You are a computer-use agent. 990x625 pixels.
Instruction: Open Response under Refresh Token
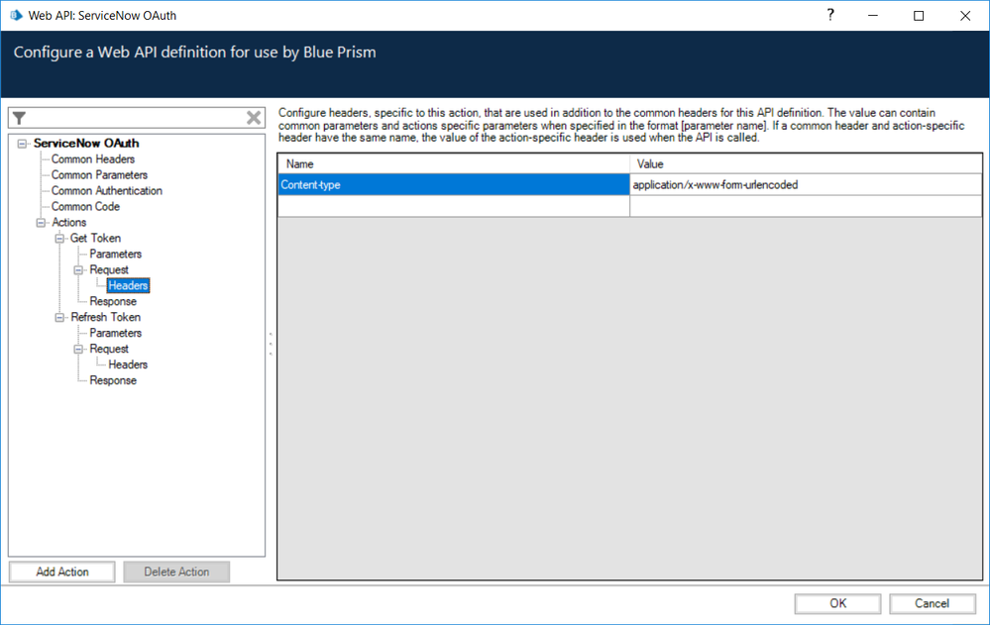[113, 380]
